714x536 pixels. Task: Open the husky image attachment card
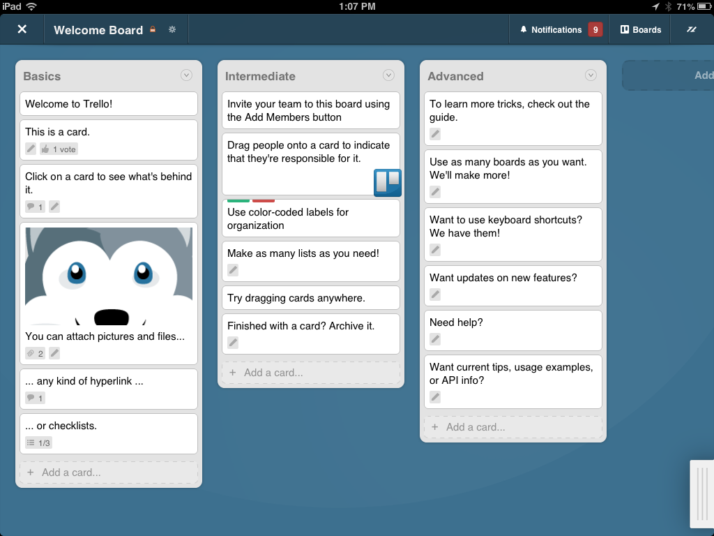[109, 294]
